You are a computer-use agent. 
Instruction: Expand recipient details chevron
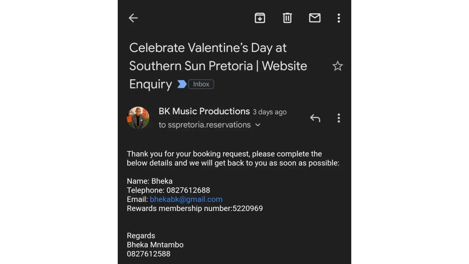pos(258,125)
